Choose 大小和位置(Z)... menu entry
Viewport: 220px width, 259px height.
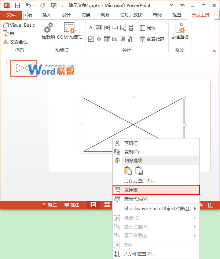156,254
